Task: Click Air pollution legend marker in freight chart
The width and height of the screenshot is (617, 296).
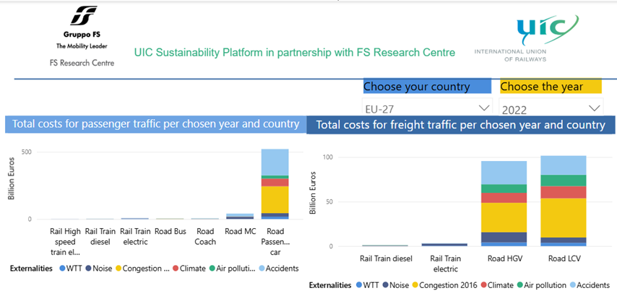Action: point(518,285)
